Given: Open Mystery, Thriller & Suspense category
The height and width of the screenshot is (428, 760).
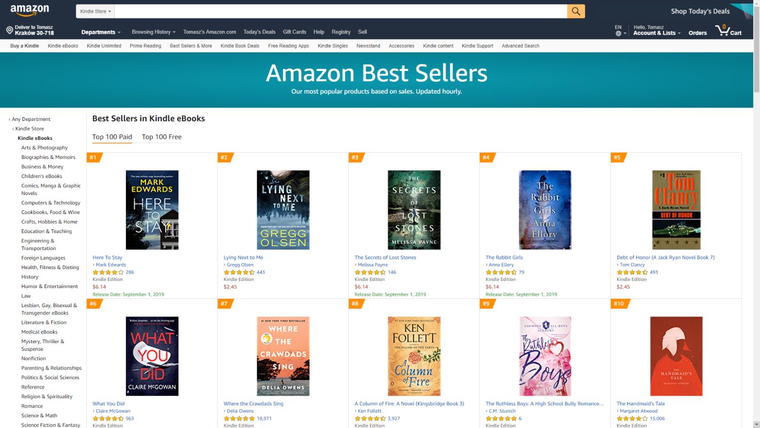Looking at the screenshot, I should pos(43,345).
